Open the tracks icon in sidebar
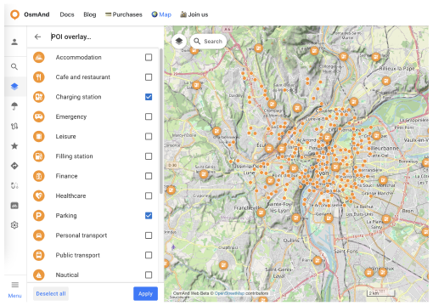The width and height of the screenshot is (433, 306). [x=14, y=126]
